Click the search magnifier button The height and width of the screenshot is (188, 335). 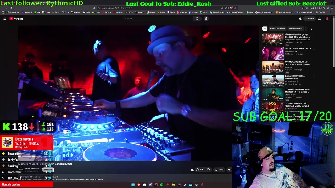point(197,19)
